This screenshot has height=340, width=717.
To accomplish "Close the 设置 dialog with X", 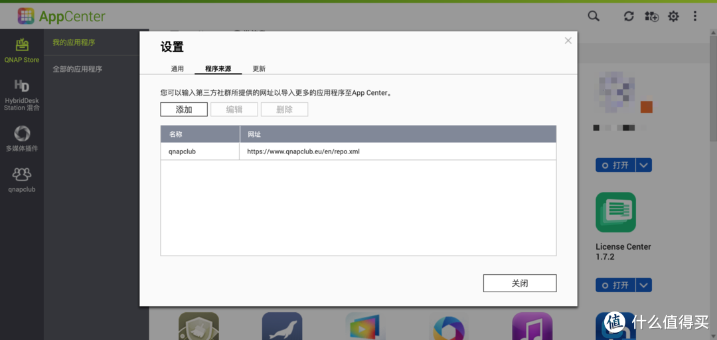I will 568,41.
